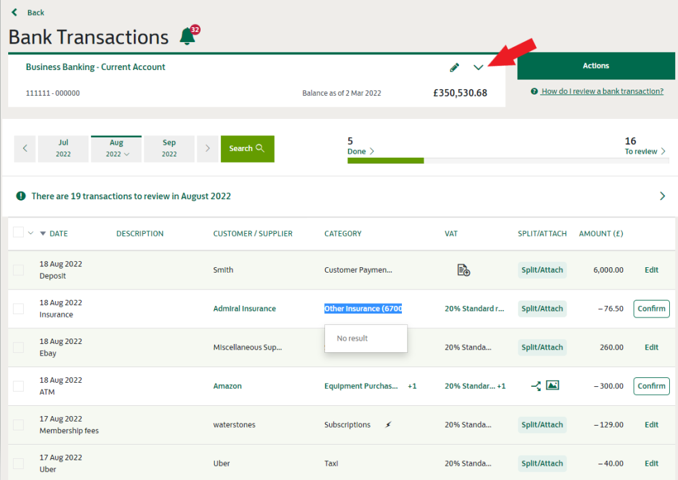Viewport: 678px width, 480px height.
Task: Click the help icon beside review link
Action: point(535,92)
